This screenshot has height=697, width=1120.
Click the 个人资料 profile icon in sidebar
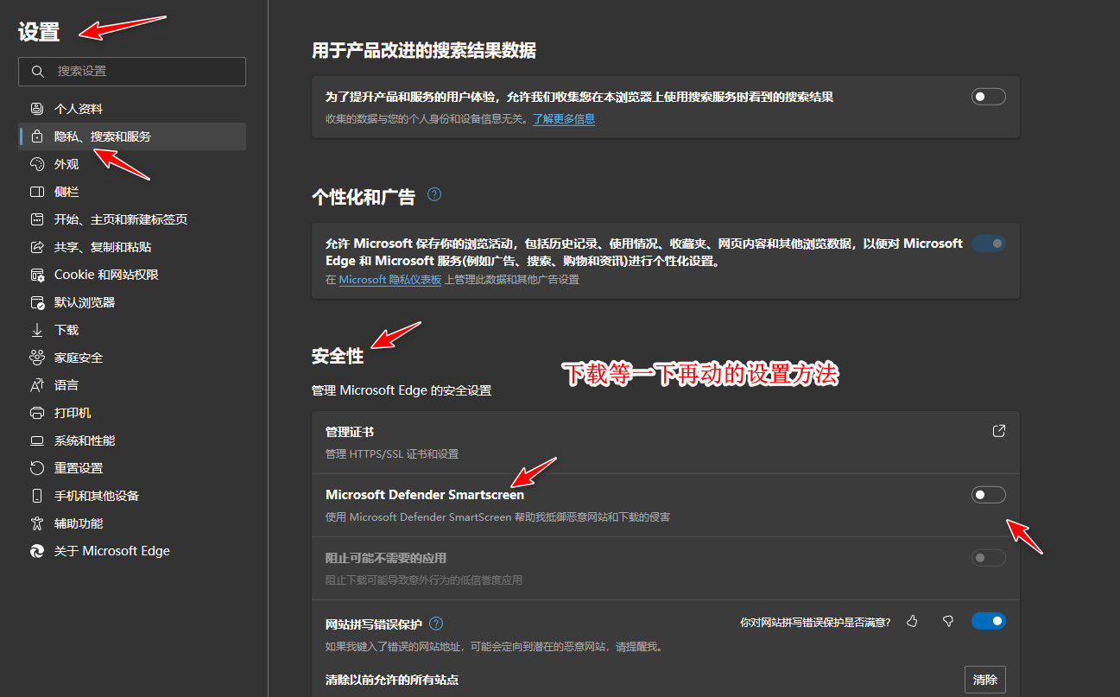[36, 109]
